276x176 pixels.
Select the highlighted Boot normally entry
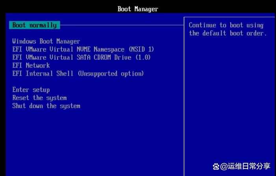(x=35, y=25)
